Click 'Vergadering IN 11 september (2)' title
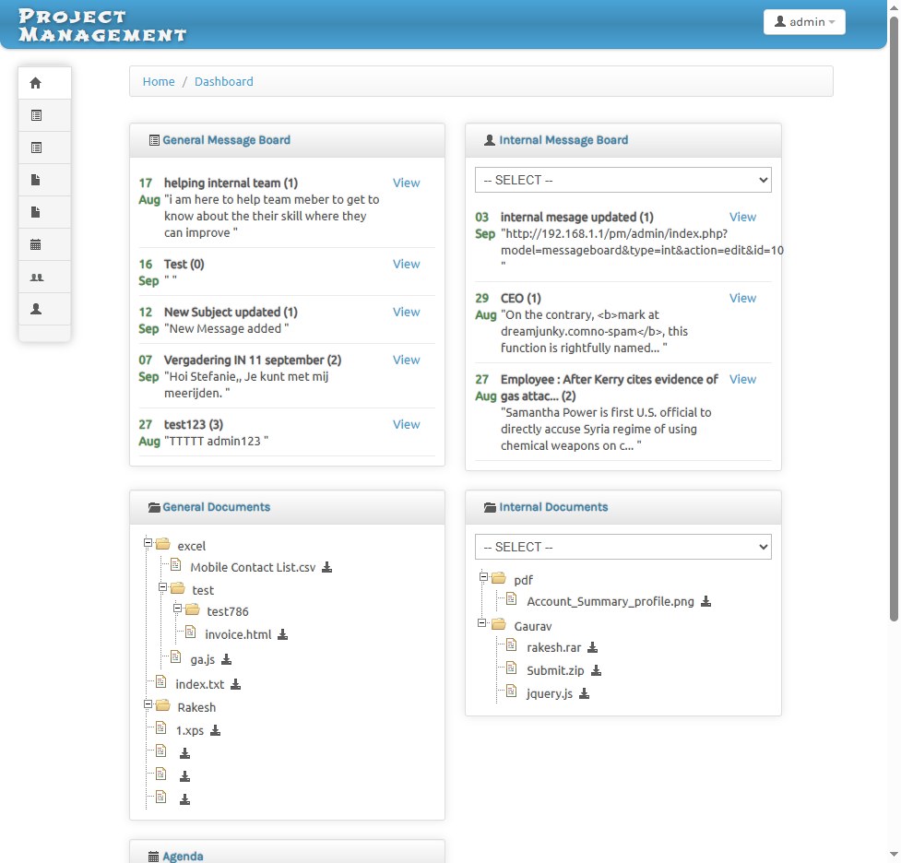Viewport: 901px width, 863px height. point(253,360)
